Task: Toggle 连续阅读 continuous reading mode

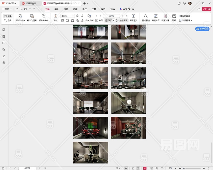Action: coord(122,21)
